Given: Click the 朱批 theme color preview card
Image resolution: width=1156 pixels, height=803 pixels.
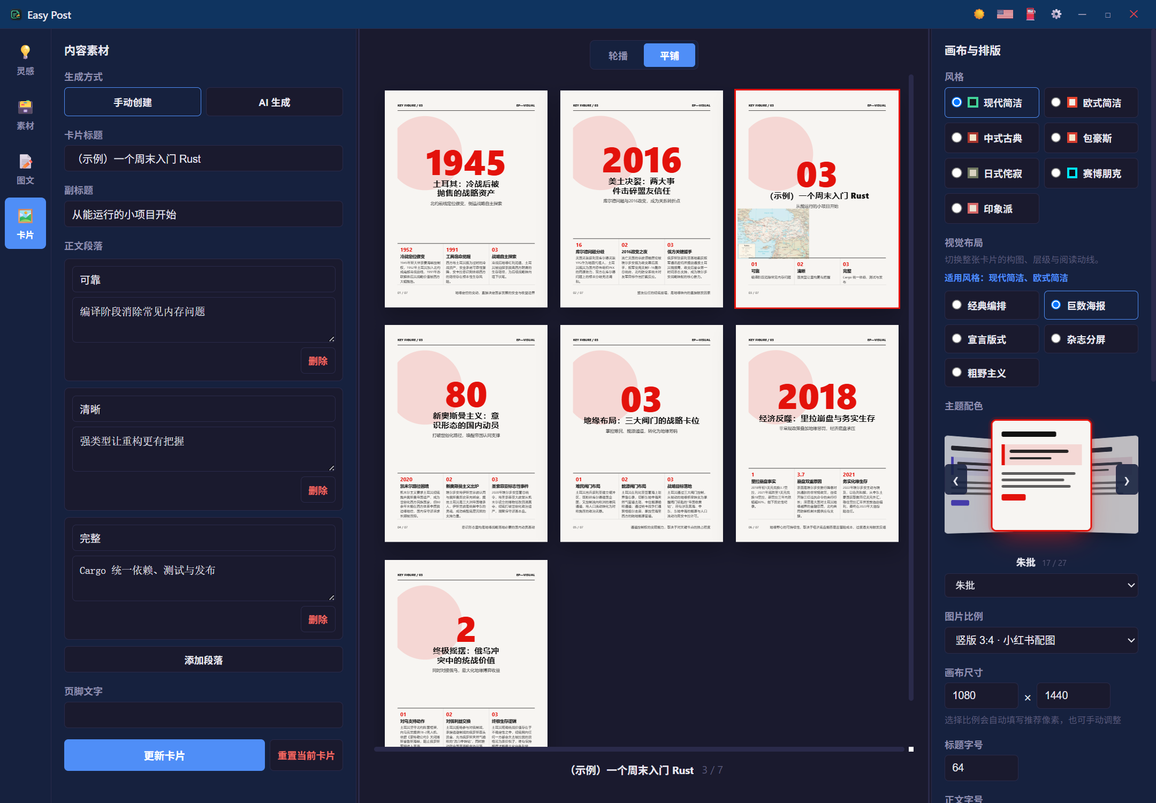Looking at the screenshot, I should pos(1041,476).
